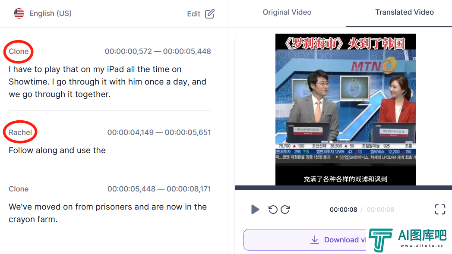
Task: Switch to the Original Video tab
Action: 287,12
